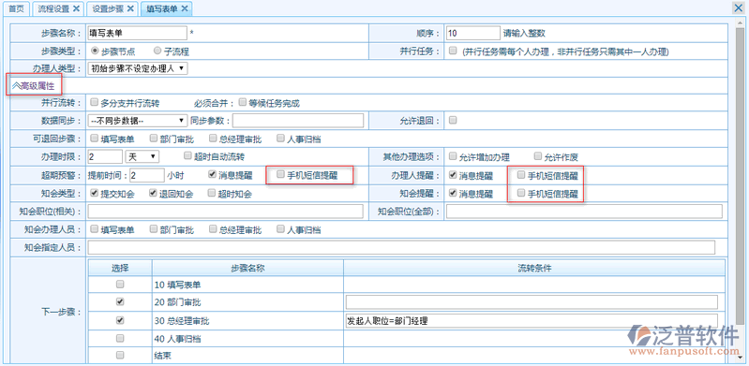Image resolution: width=749 pixels, height=366 pixels.
Task: Select the 填写表单 tab
Action: [x=162, y=8]
